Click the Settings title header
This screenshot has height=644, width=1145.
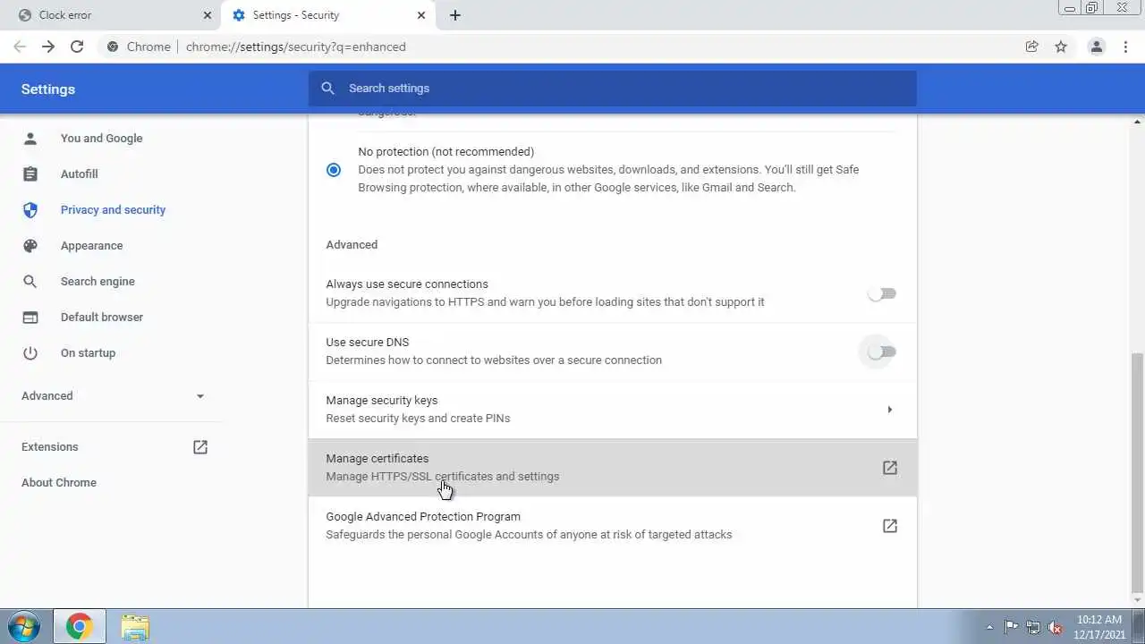(48, 89)
